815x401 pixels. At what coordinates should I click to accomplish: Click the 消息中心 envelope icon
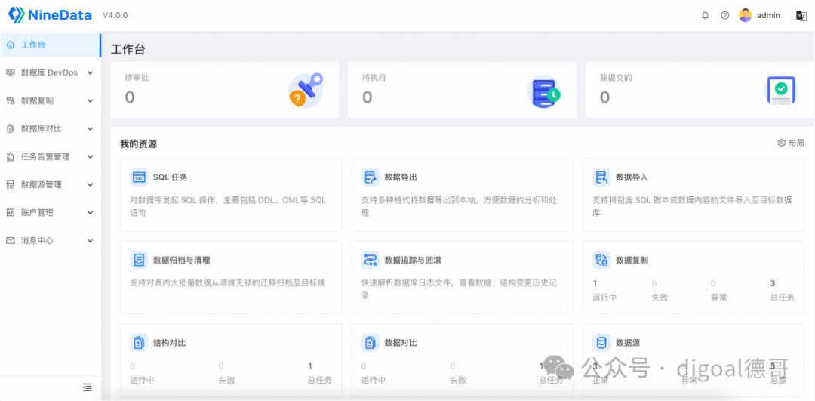(x=11, y=241)
